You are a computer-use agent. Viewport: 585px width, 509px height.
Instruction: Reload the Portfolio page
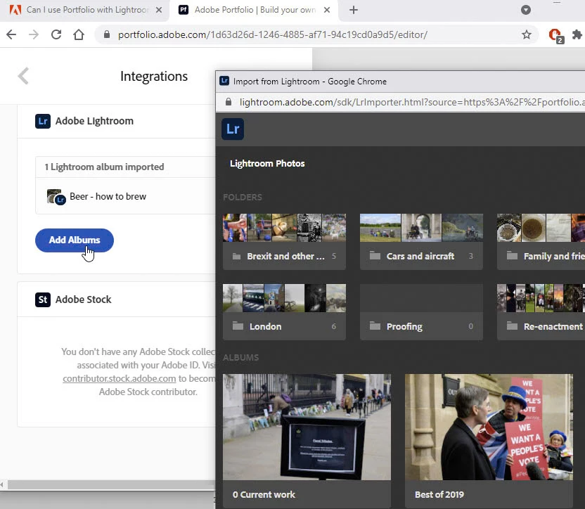[56, 34]
